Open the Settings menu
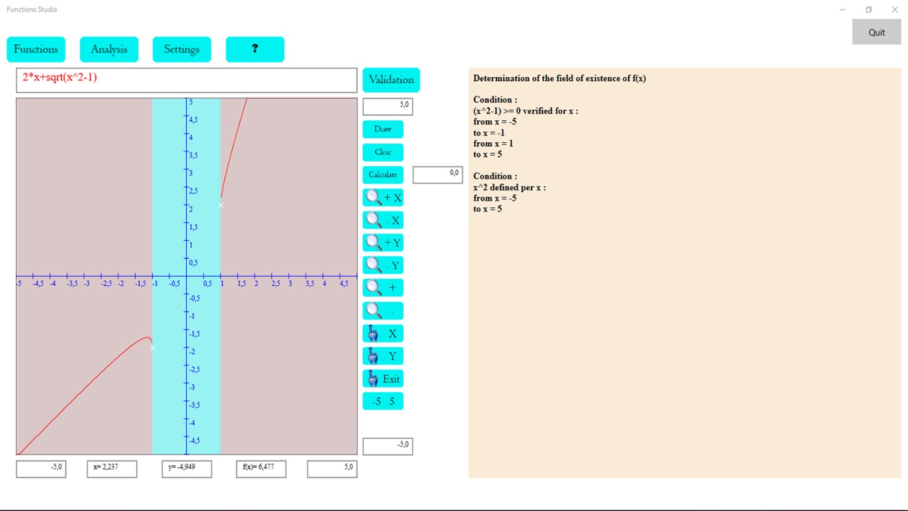Viewport: 908px width, 511px height. coord(182,49)
